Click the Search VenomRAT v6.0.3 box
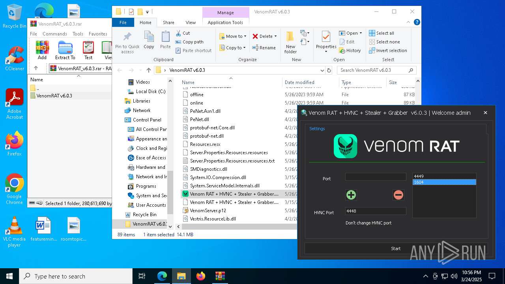 click(x=376, y=70)
